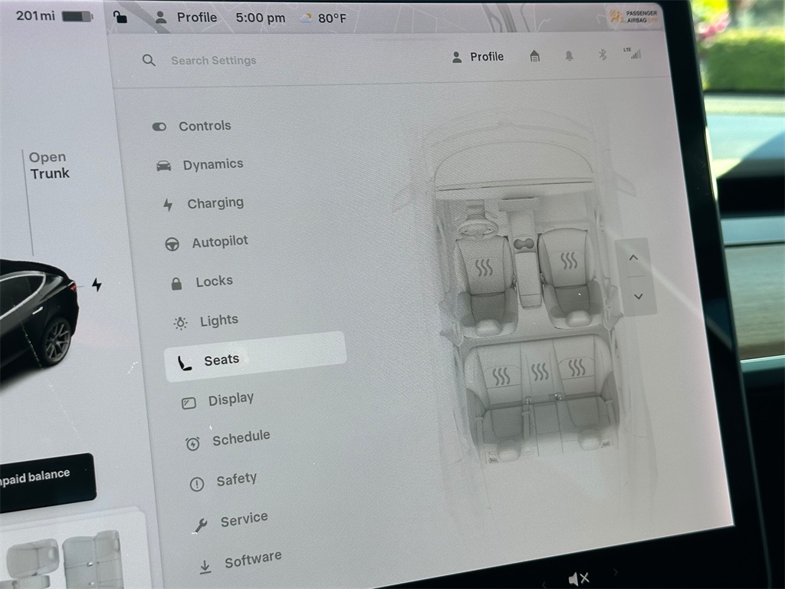Viewport: 785px width, 589px height.
Task: Tap Open Trunk
Action: point(49,166)
